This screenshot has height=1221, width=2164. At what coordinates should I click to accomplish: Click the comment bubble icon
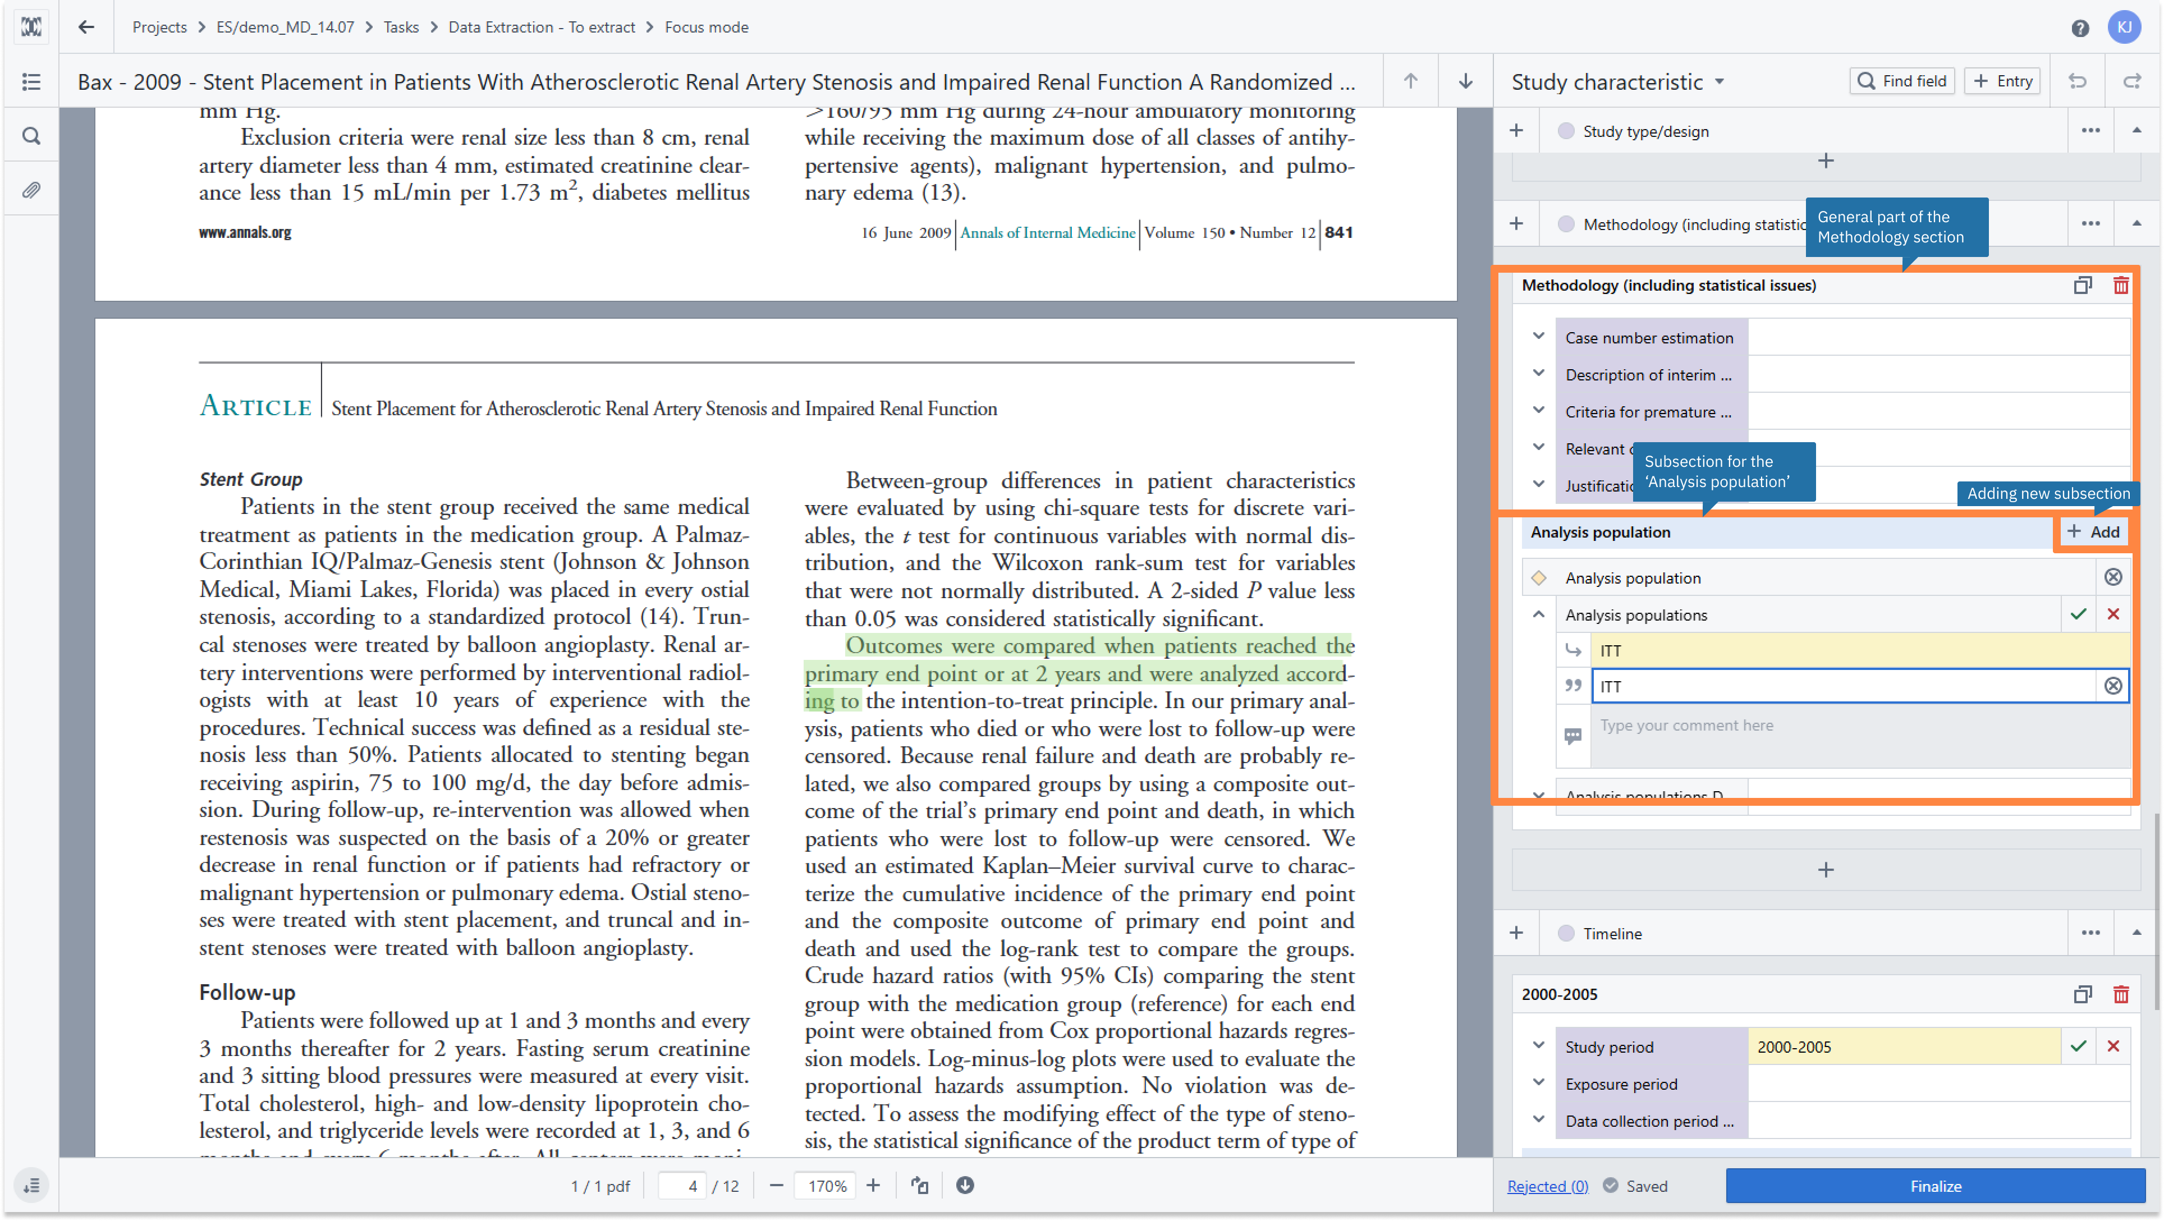[x=1572, y=736]
